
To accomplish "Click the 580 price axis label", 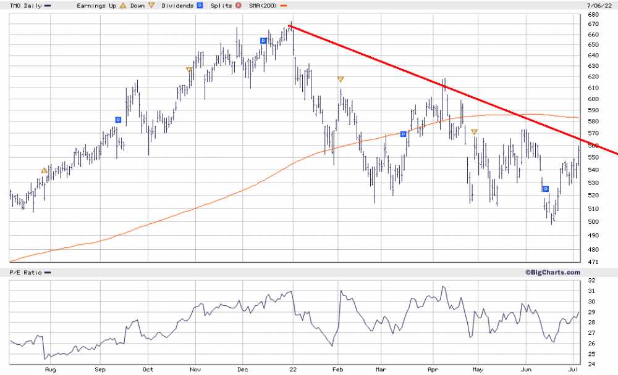I will click(593, 122).
